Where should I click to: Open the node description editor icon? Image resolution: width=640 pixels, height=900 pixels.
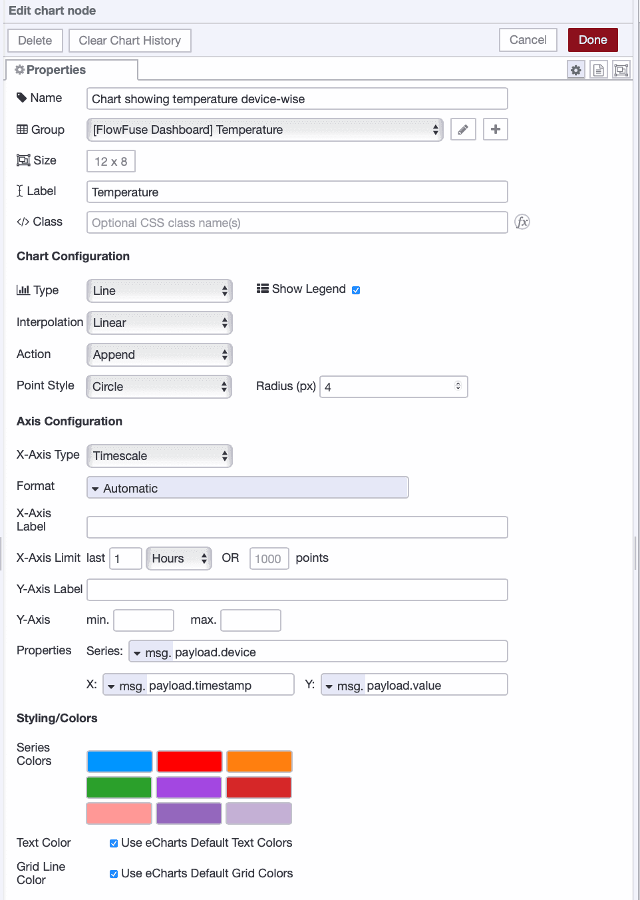click(598, 69)
